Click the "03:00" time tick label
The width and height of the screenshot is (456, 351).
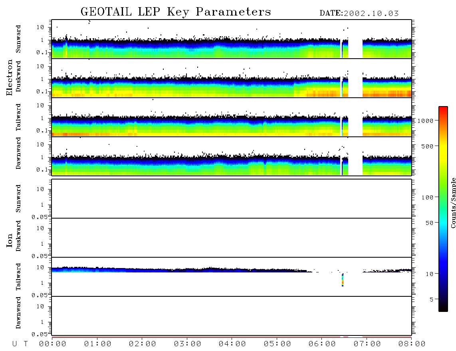point(188,344)
